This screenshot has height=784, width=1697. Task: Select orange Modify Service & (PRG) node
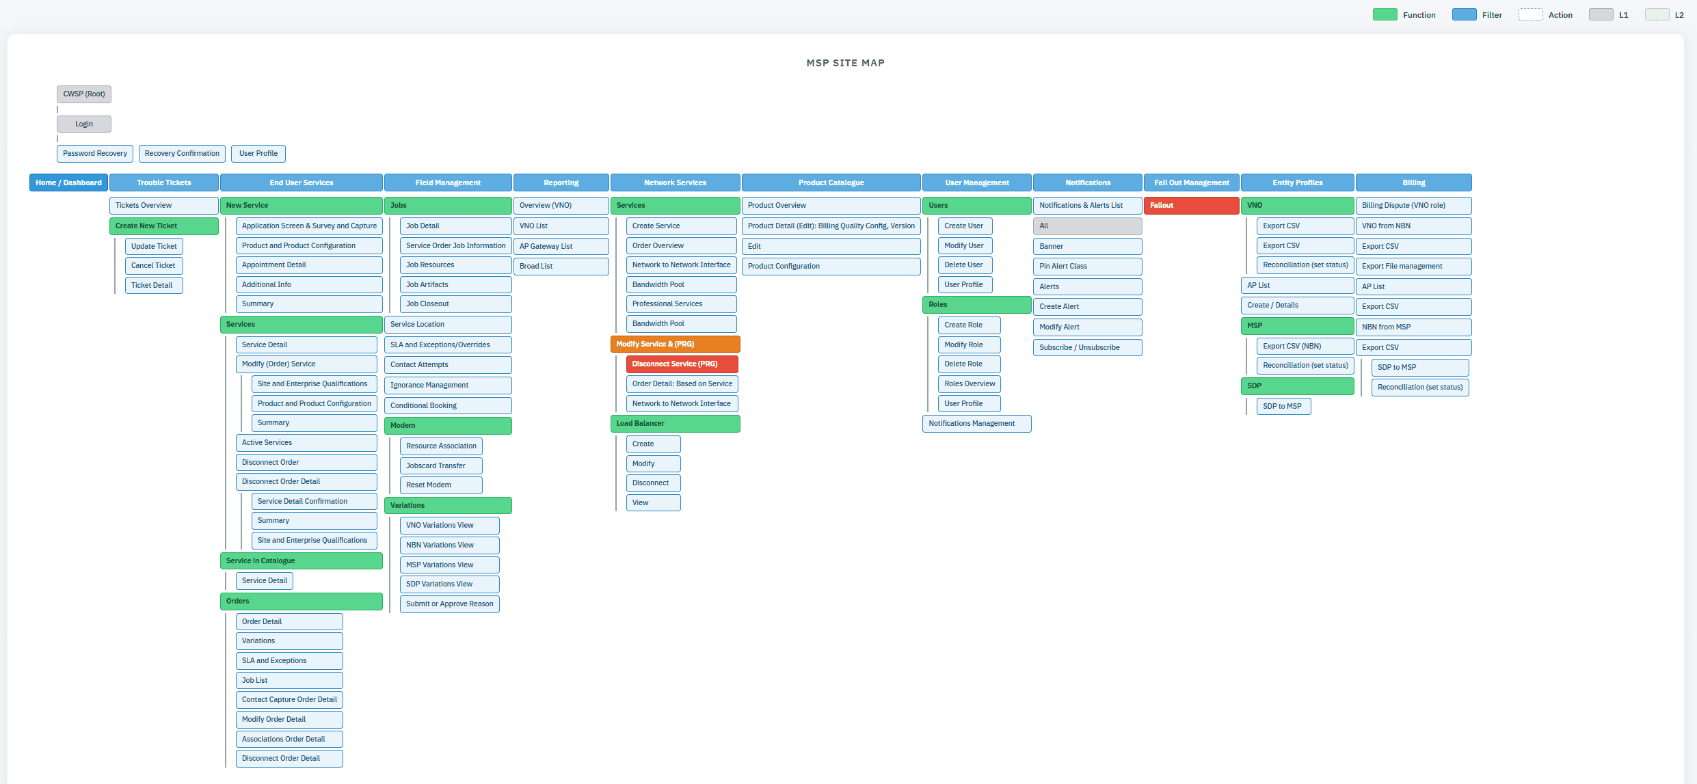point(675,344)
